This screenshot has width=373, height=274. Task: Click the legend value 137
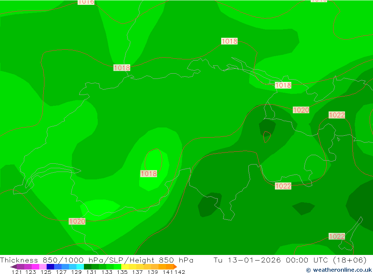pos(137,272)
